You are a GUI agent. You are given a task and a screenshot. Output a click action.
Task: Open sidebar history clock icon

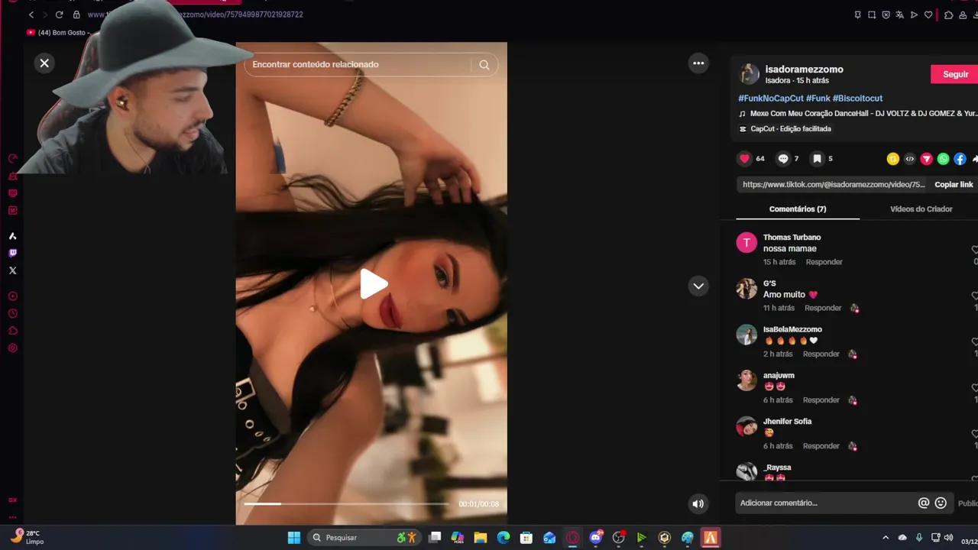click(x=12, y=313)
